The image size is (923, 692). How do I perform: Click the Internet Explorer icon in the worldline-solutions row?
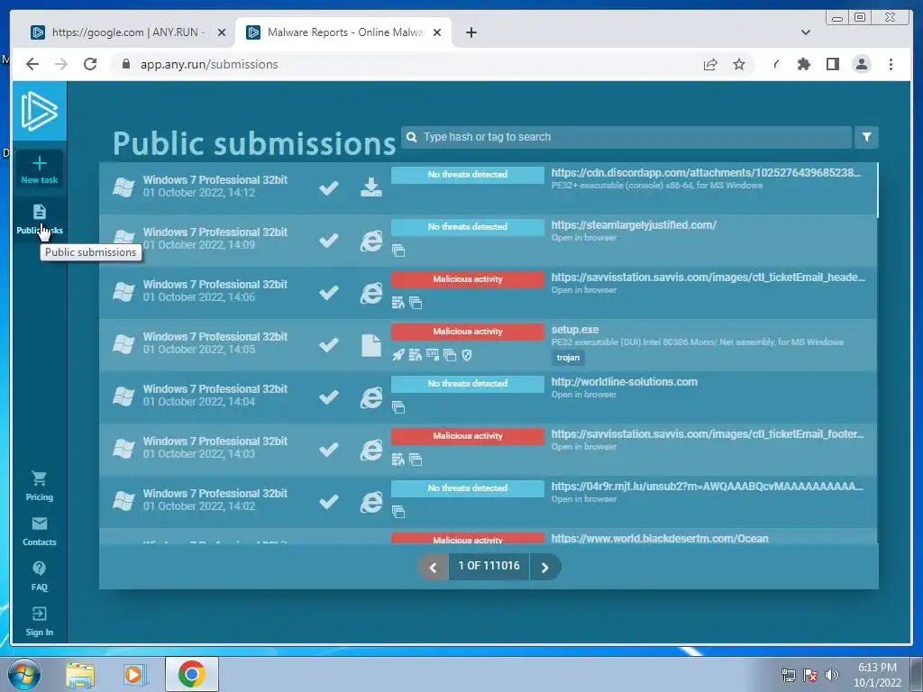[x=370, y=397]
